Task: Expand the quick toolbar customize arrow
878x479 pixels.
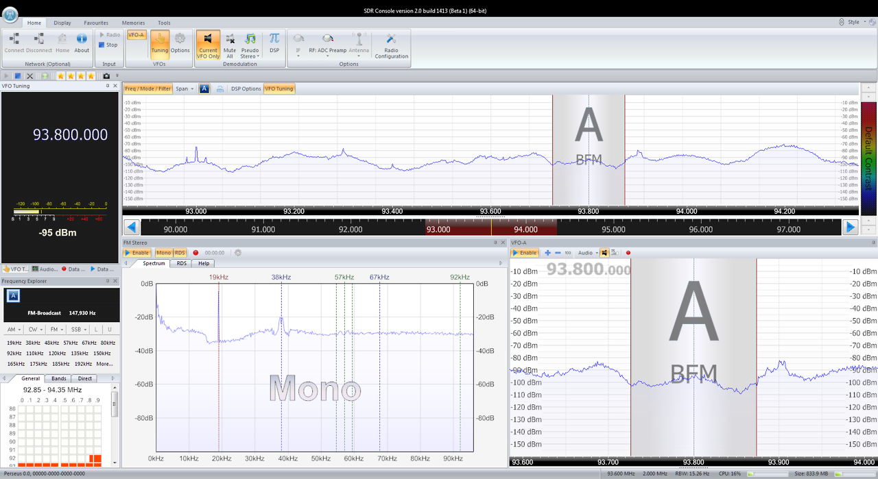Action: click(x=117, y=75)
